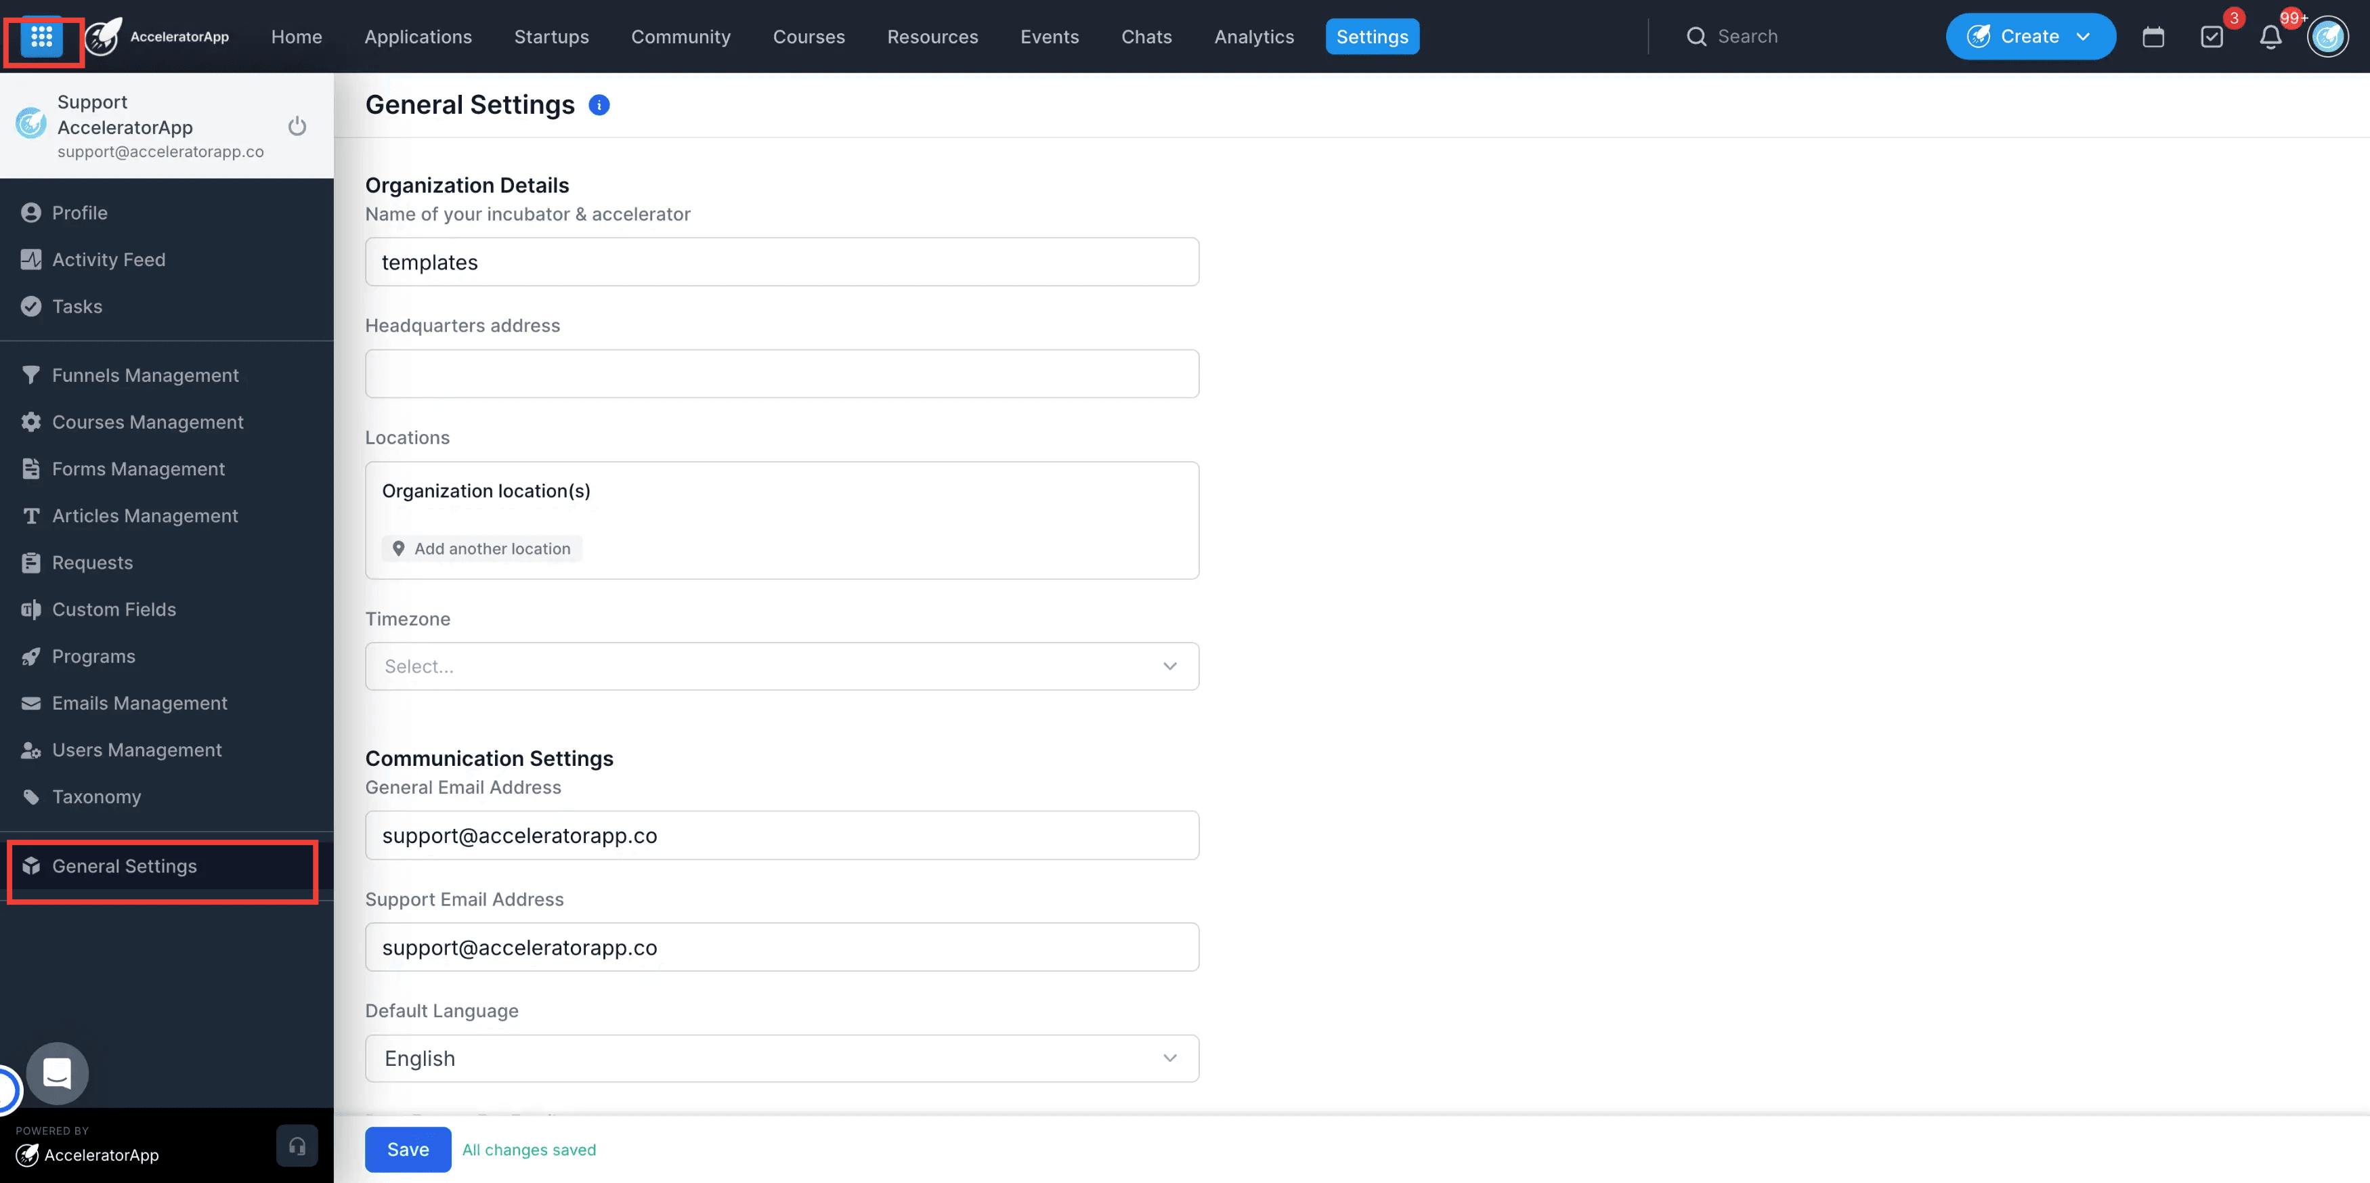Viewport: 2370px width, 1183px height.
Task: Click support@acceleratorapp.co under account name
Action: click(x=160, y=152)
